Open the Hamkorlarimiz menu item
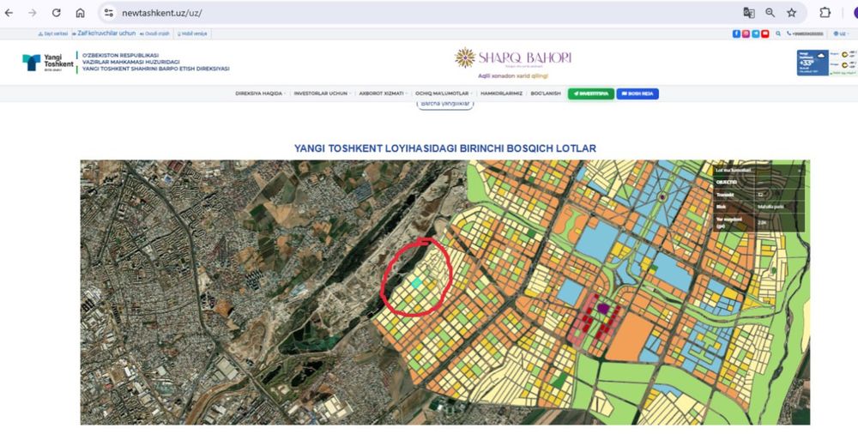858x434 pixels. (x=501, y=93)
